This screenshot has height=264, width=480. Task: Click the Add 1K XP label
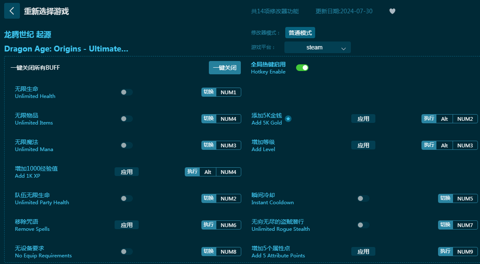[27, 176]
